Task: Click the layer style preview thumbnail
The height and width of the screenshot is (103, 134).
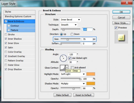Action: click(x=121, y=37)
